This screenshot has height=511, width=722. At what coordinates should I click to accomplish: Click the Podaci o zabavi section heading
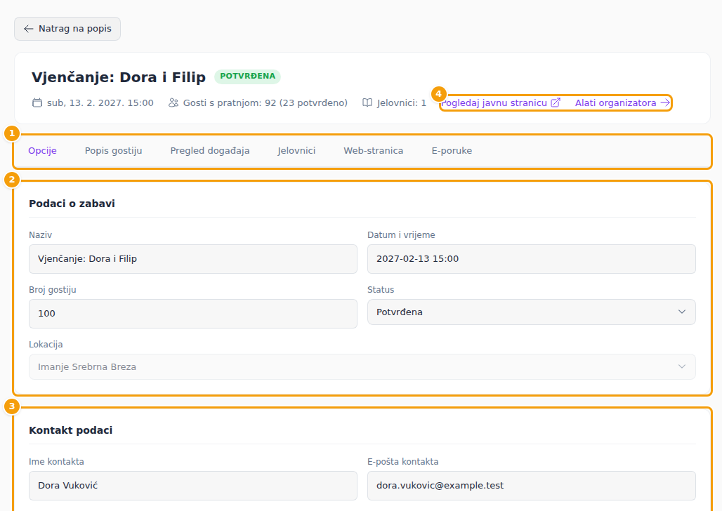72,204
